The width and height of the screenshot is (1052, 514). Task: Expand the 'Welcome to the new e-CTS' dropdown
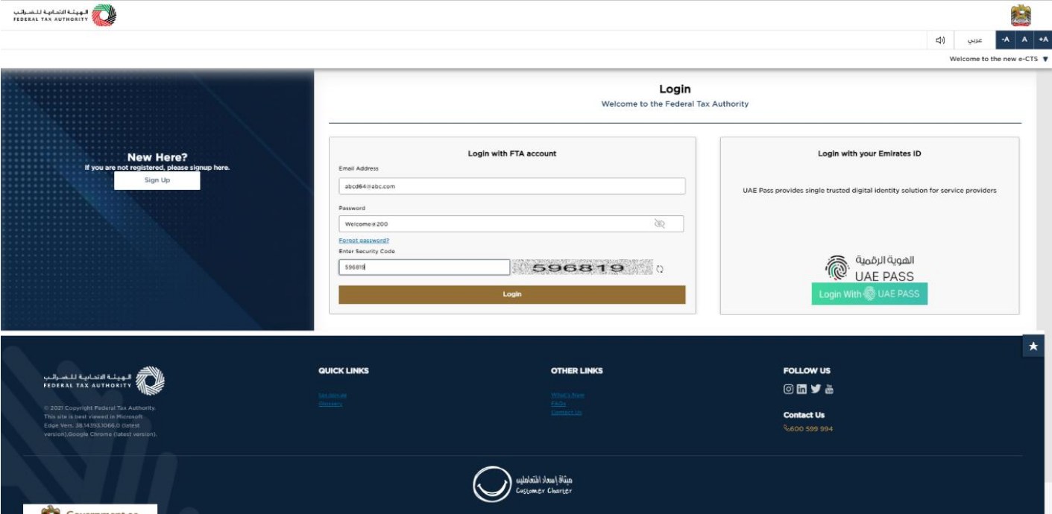998,59
